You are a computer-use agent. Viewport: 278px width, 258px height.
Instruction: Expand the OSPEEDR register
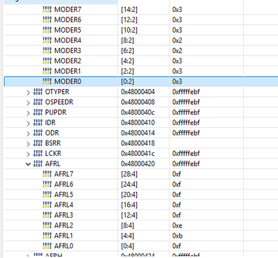tap(28, 103)
